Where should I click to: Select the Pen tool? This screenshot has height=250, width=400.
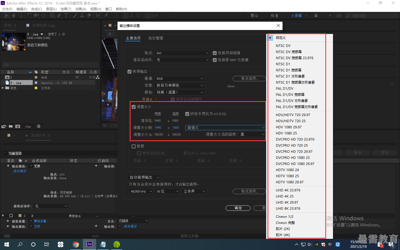tap(59, 16)
